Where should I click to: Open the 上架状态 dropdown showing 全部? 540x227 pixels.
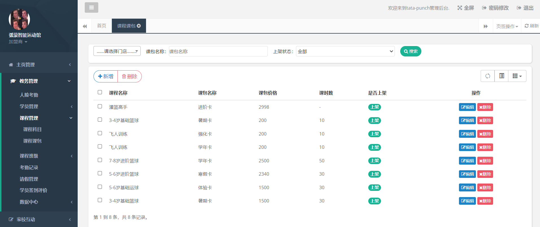pos(345,51)
